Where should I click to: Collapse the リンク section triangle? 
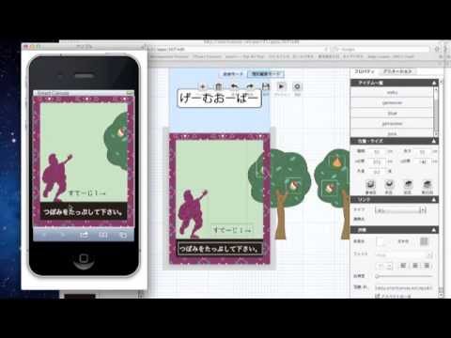click(434, 199)
